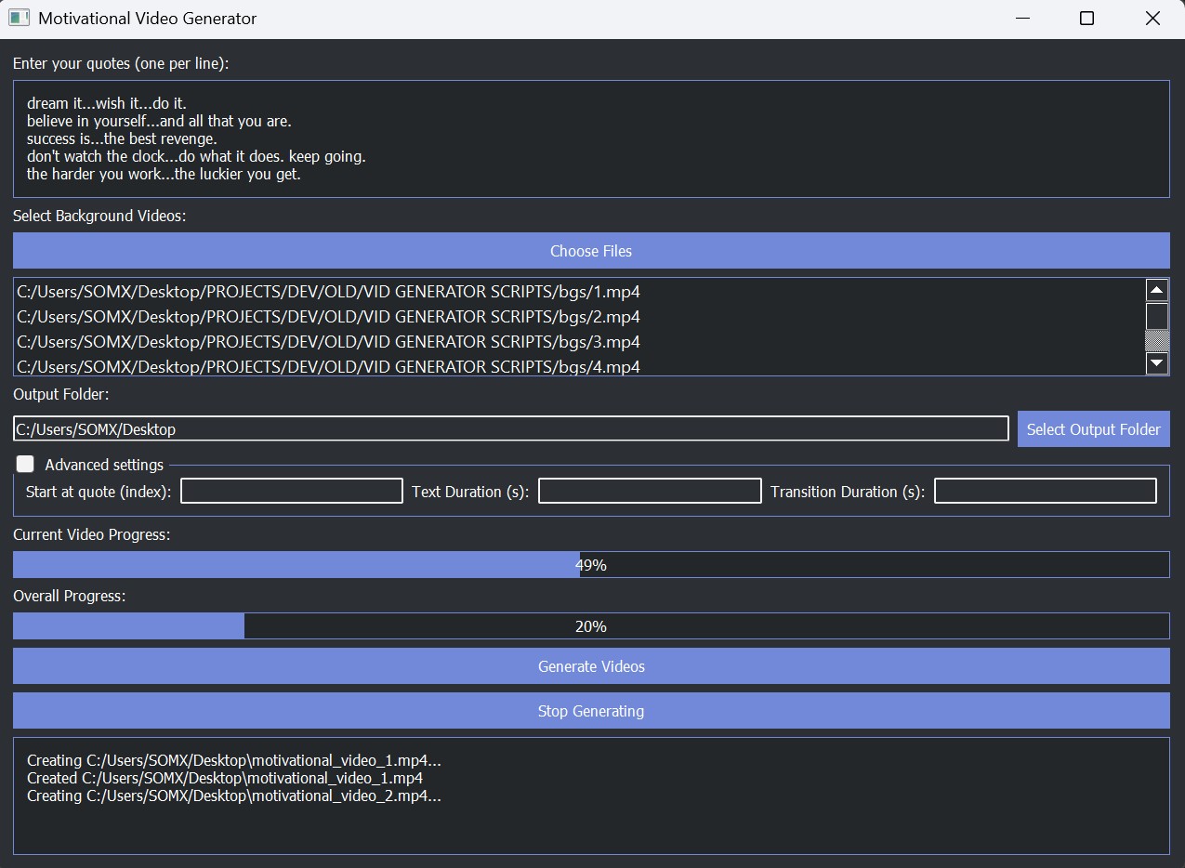Click the app icon in the title bar
This screenshot has width=1185, height=868.
point(19,19)
